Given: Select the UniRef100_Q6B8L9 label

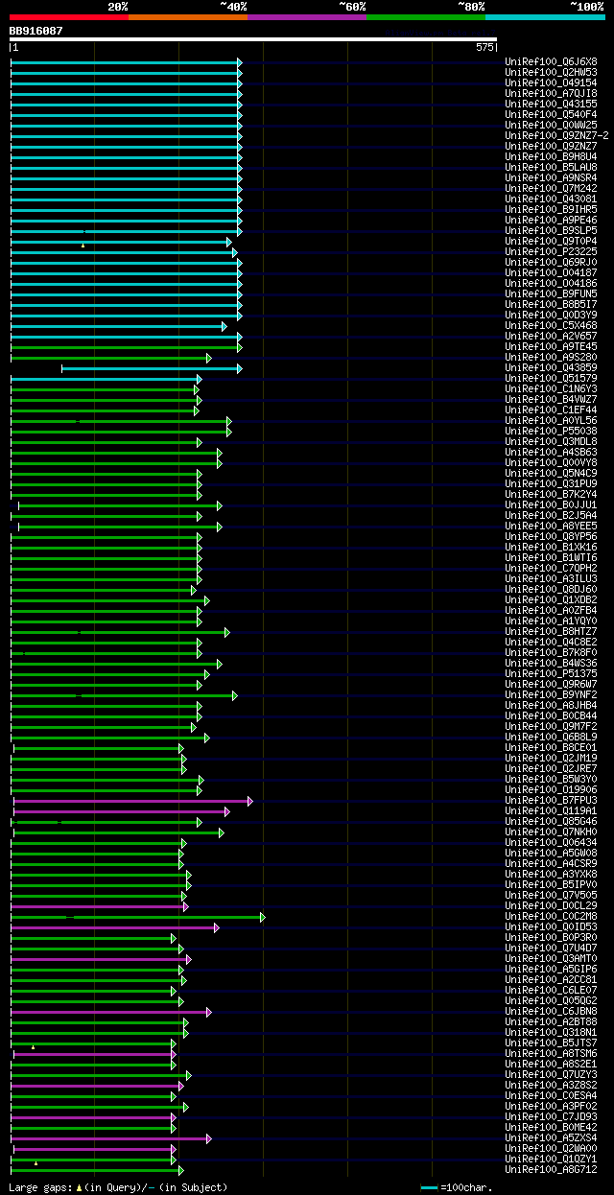Looking at the screenshot, I should [551, 737].
